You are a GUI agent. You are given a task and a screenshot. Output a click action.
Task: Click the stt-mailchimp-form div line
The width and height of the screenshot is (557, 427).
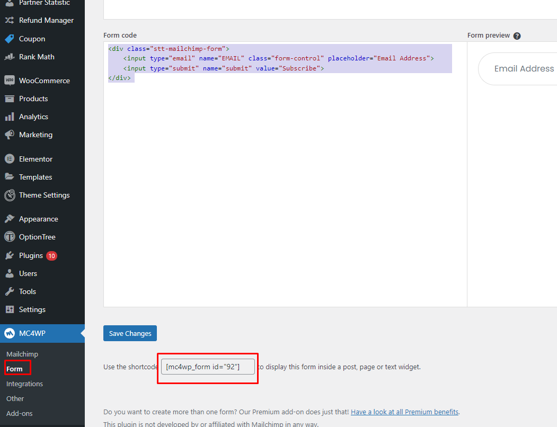pyautogui.click(x=169, y=49)
